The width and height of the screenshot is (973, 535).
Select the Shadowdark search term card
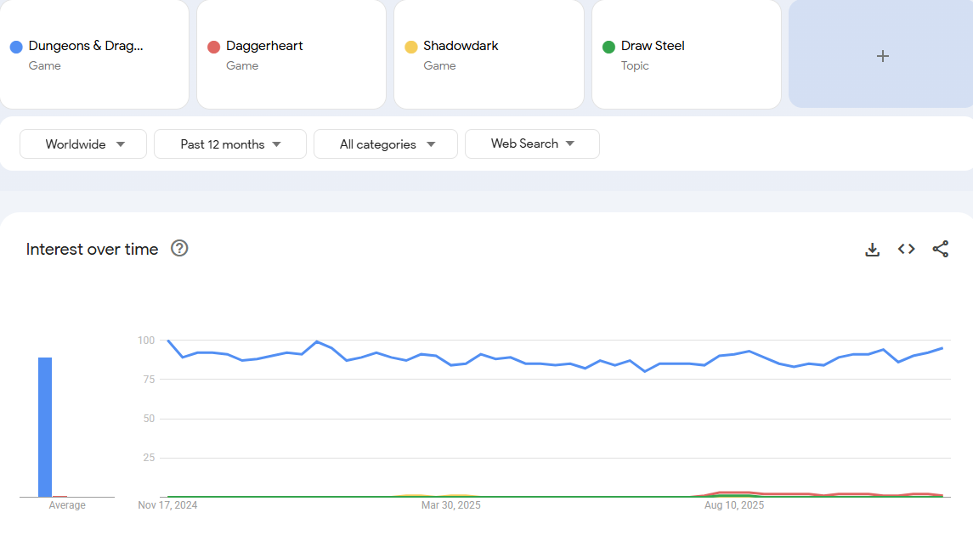[488, 54]
